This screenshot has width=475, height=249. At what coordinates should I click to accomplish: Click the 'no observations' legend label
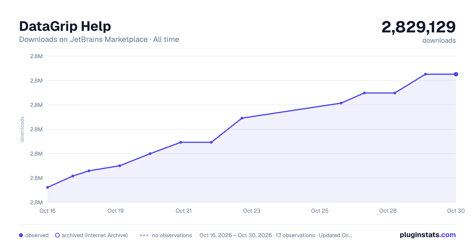172,235
